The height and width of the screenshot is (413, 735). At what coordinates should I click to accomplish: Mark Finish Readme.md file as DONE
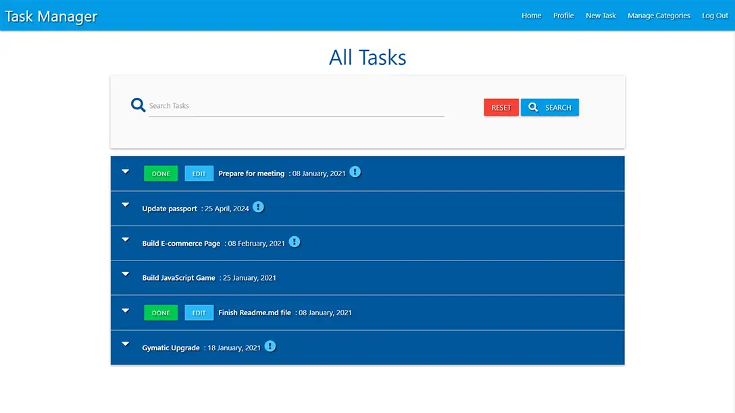pyautogui.click(x=161, y=312)
